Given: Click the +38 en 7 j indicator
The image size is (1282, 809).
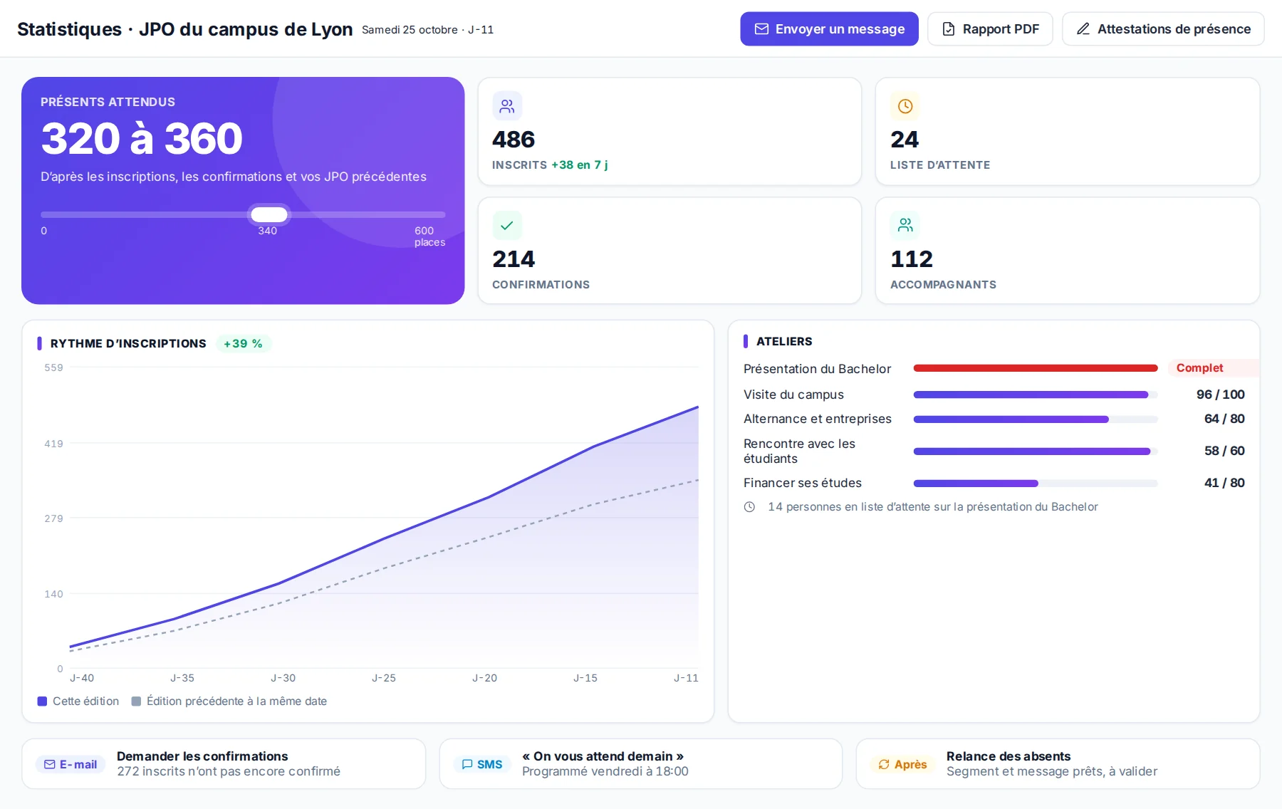Looking at the screenshot, I should coord(579,165).
